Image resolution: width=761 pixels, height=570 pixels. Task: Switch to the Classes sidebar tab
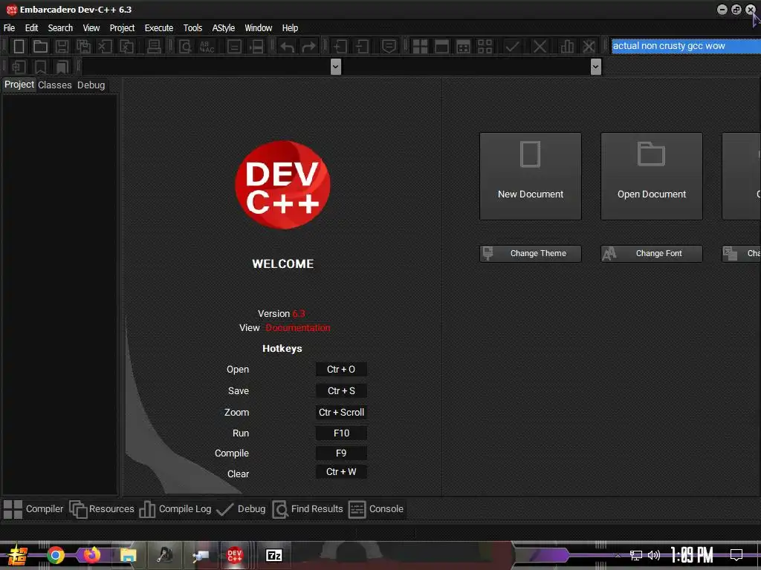tap(55, 85)
